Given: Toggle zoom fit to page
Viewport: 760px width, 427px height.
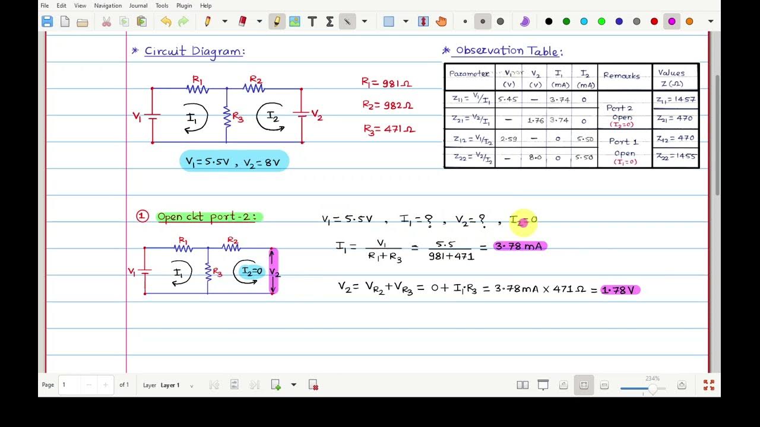Looking at the screenshot, I should (x=584, y=385).
